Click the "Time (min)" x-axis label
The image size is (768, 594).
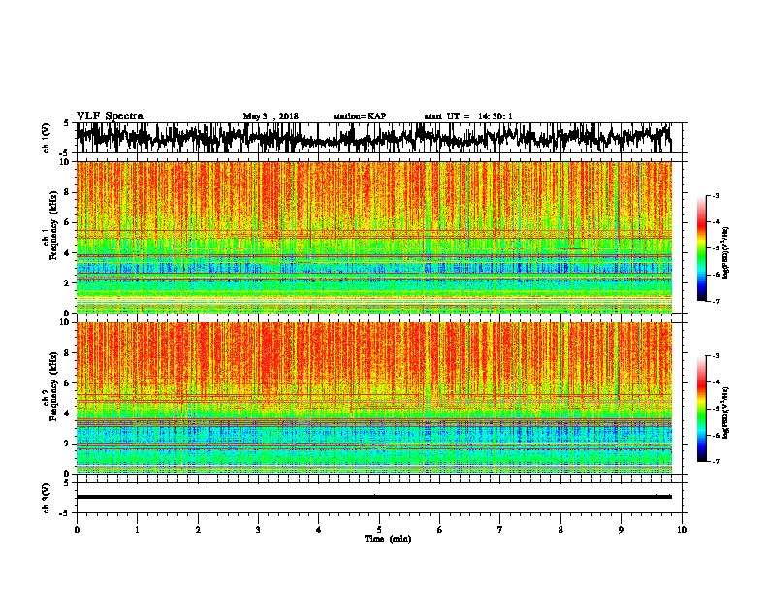pyautogui.click(x=388, y=539)
